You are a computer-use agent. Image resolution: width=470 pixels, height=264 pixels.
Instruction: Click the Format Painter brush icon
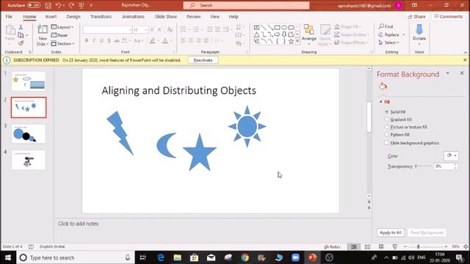tap(21, 43)
